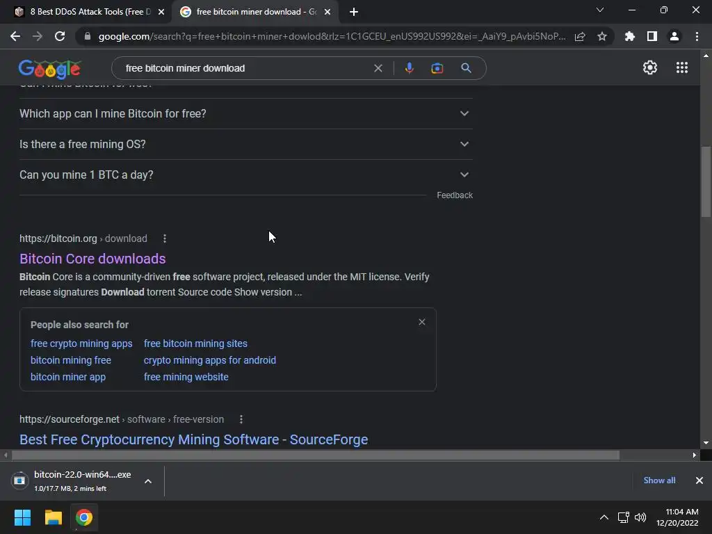Click the horizontal scrollbar thumb
This screenshot has width=712, height=534.
click(316, 455)
